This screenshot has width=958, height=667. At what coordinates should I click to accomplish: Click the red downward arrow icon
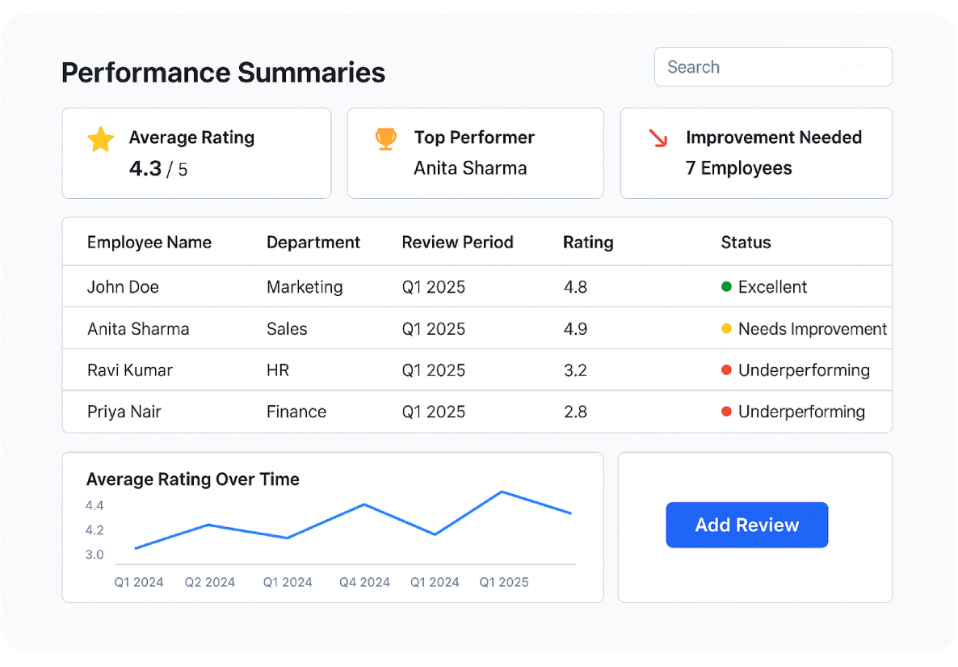pyautogui.click(x=658, y=138)
